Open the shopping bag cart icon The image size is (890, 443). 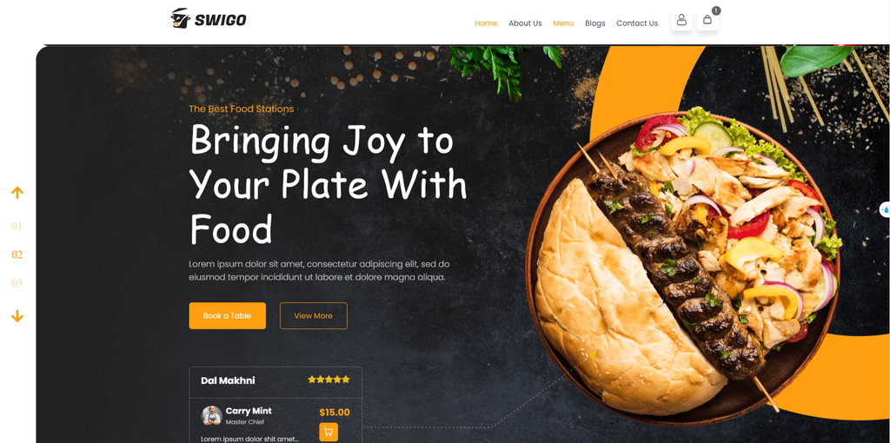(707, 20)
